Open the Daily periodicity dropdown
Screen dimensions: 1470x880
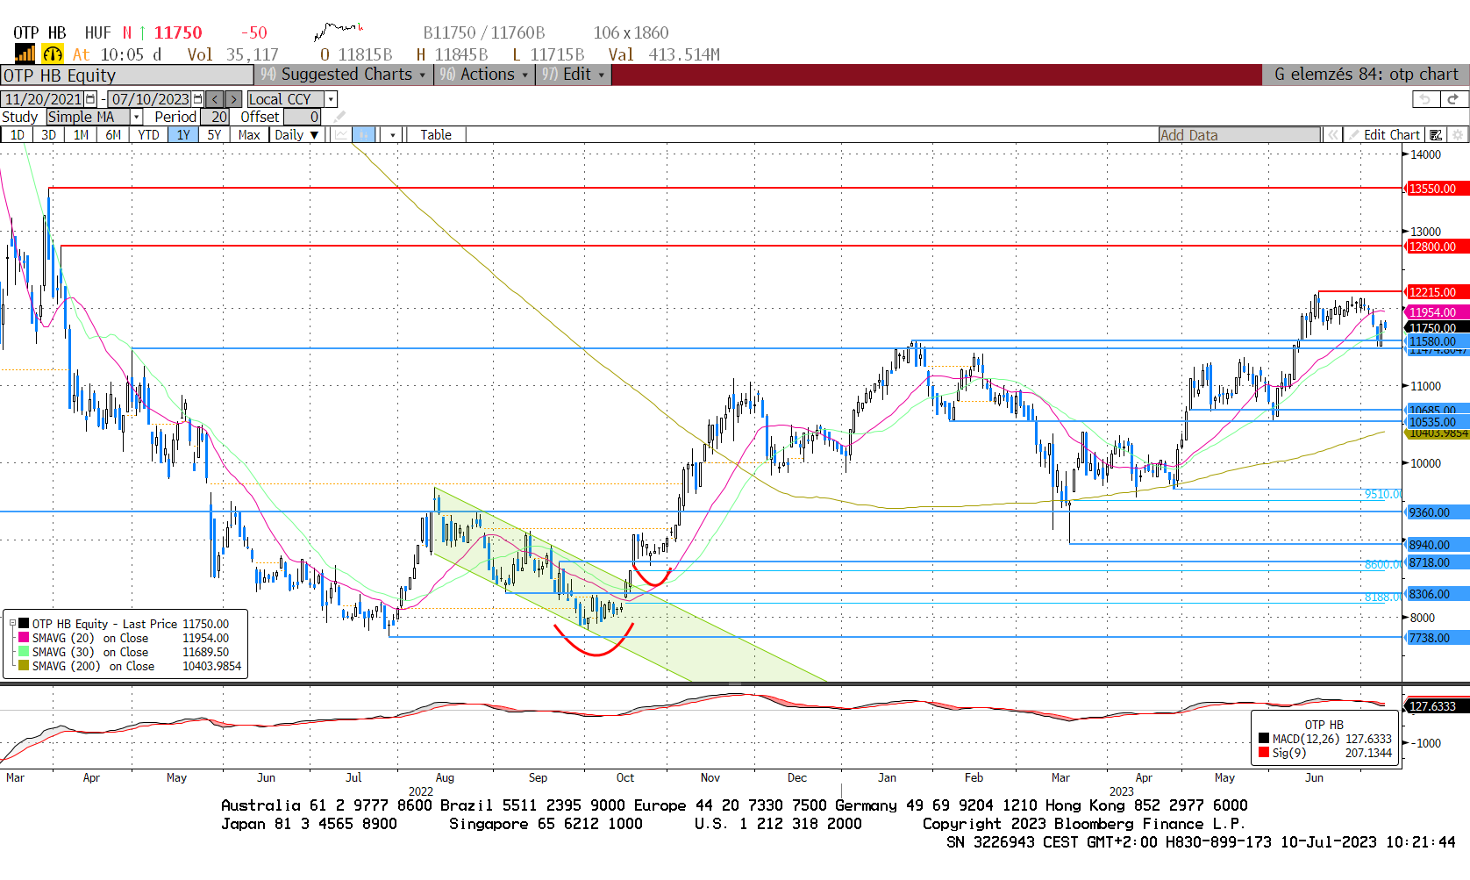(x=296, y=134)
